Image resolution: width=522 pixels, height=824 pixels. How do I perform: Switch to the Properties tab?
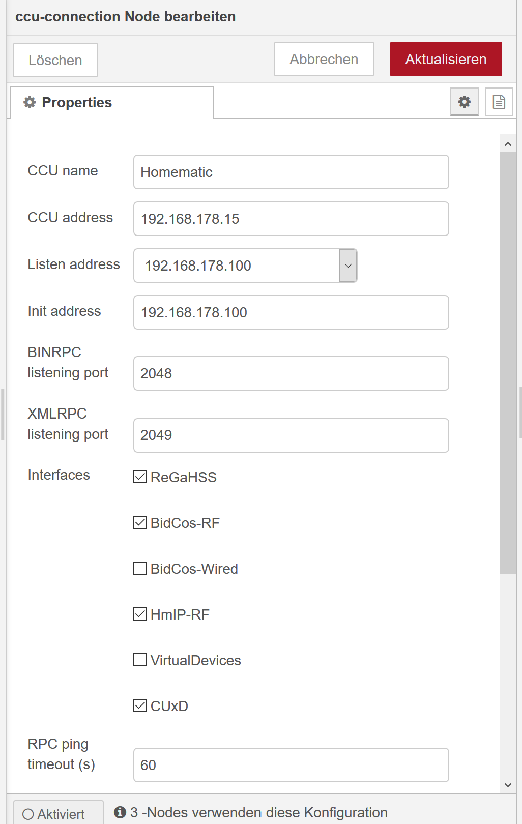112,103
